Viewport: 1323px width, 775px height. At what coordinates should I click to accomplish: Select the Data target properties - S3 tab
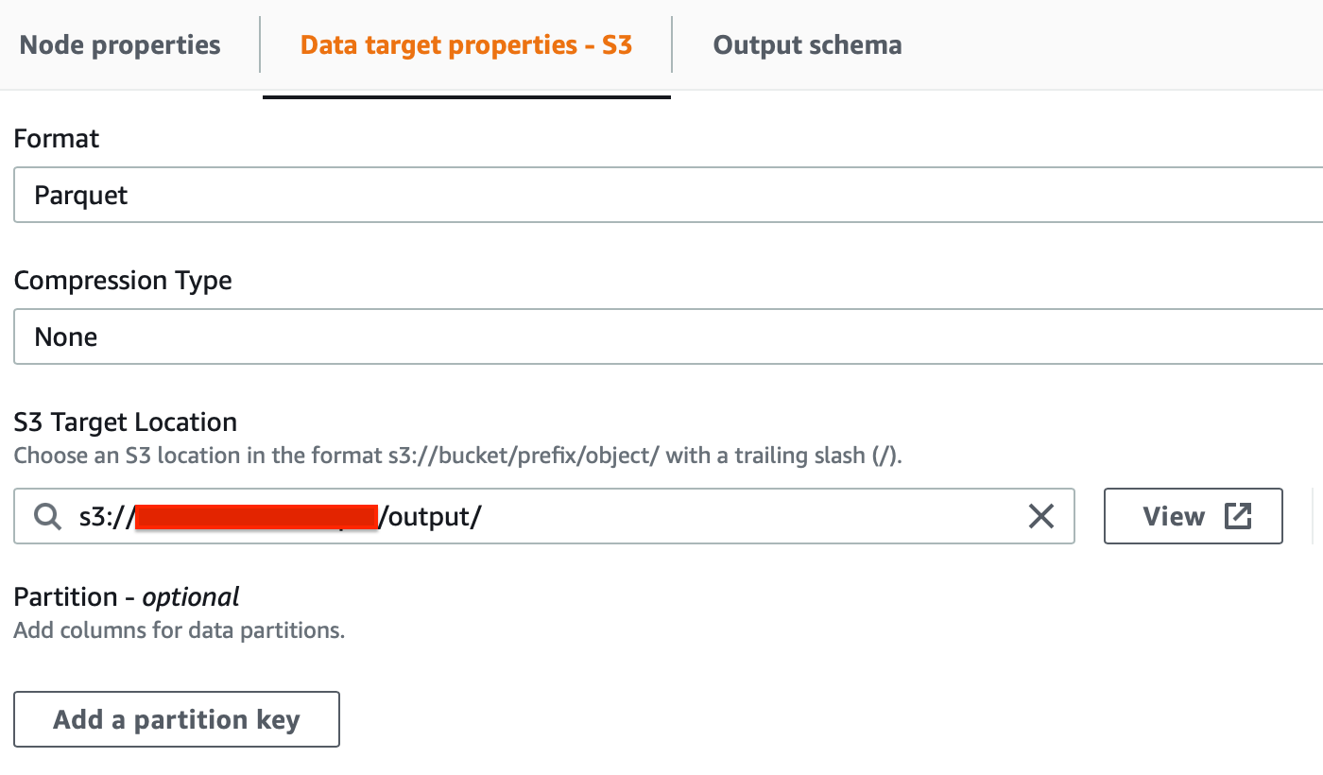(x=466, y=45)
